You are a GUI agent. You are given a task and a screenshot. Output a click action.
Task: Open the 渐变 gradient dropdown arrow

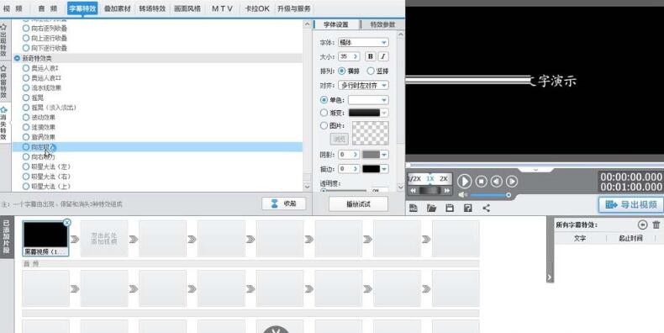click(384, 113)
